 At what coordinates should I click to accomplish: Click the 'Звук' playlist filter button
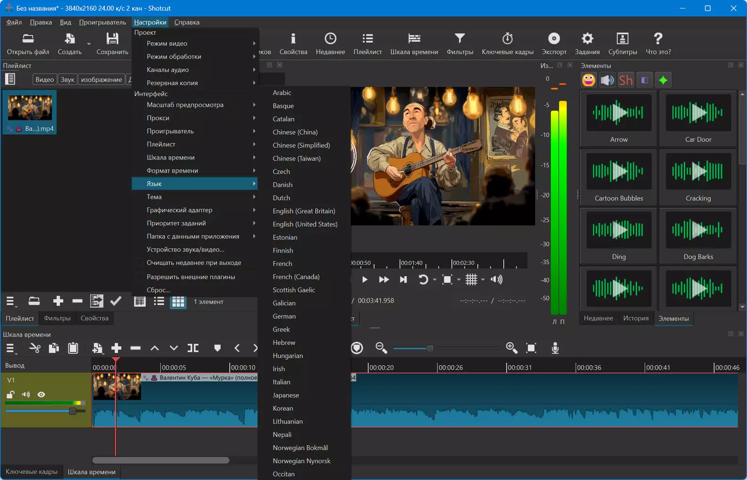67,80
